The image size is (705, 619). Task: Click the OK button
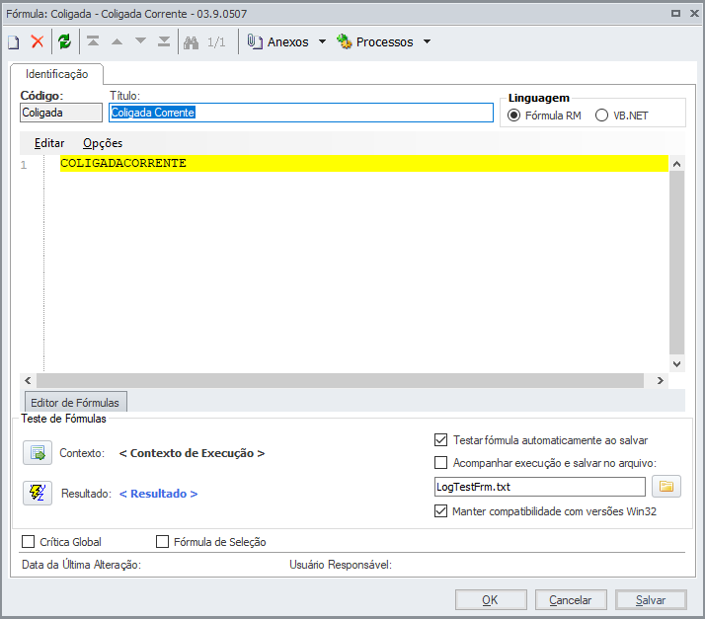click(x=491, y=599)
